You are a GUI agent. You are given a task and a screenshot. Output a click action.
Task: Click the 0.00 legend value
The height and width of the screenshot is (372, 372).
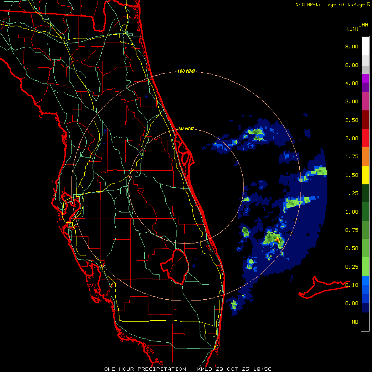click(x=352, y=303)
